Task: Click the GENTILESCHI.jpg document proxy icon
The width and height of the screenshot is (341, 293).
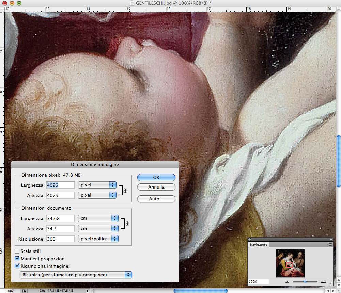Action: tap(132, 3)
